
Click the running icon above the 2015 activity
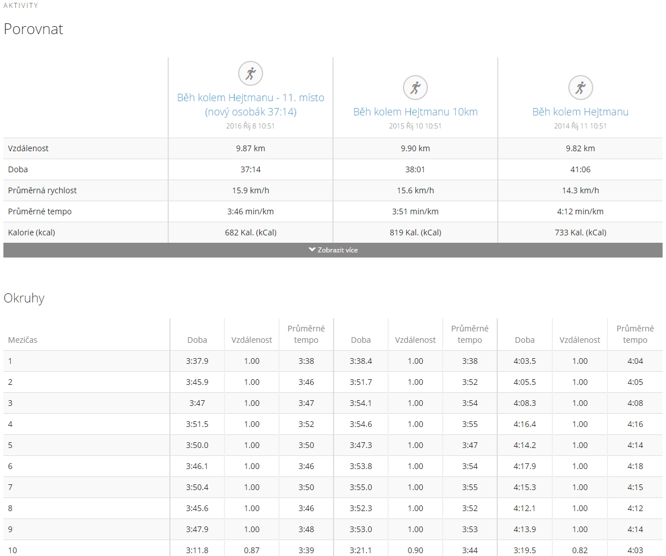pos(415,88)
